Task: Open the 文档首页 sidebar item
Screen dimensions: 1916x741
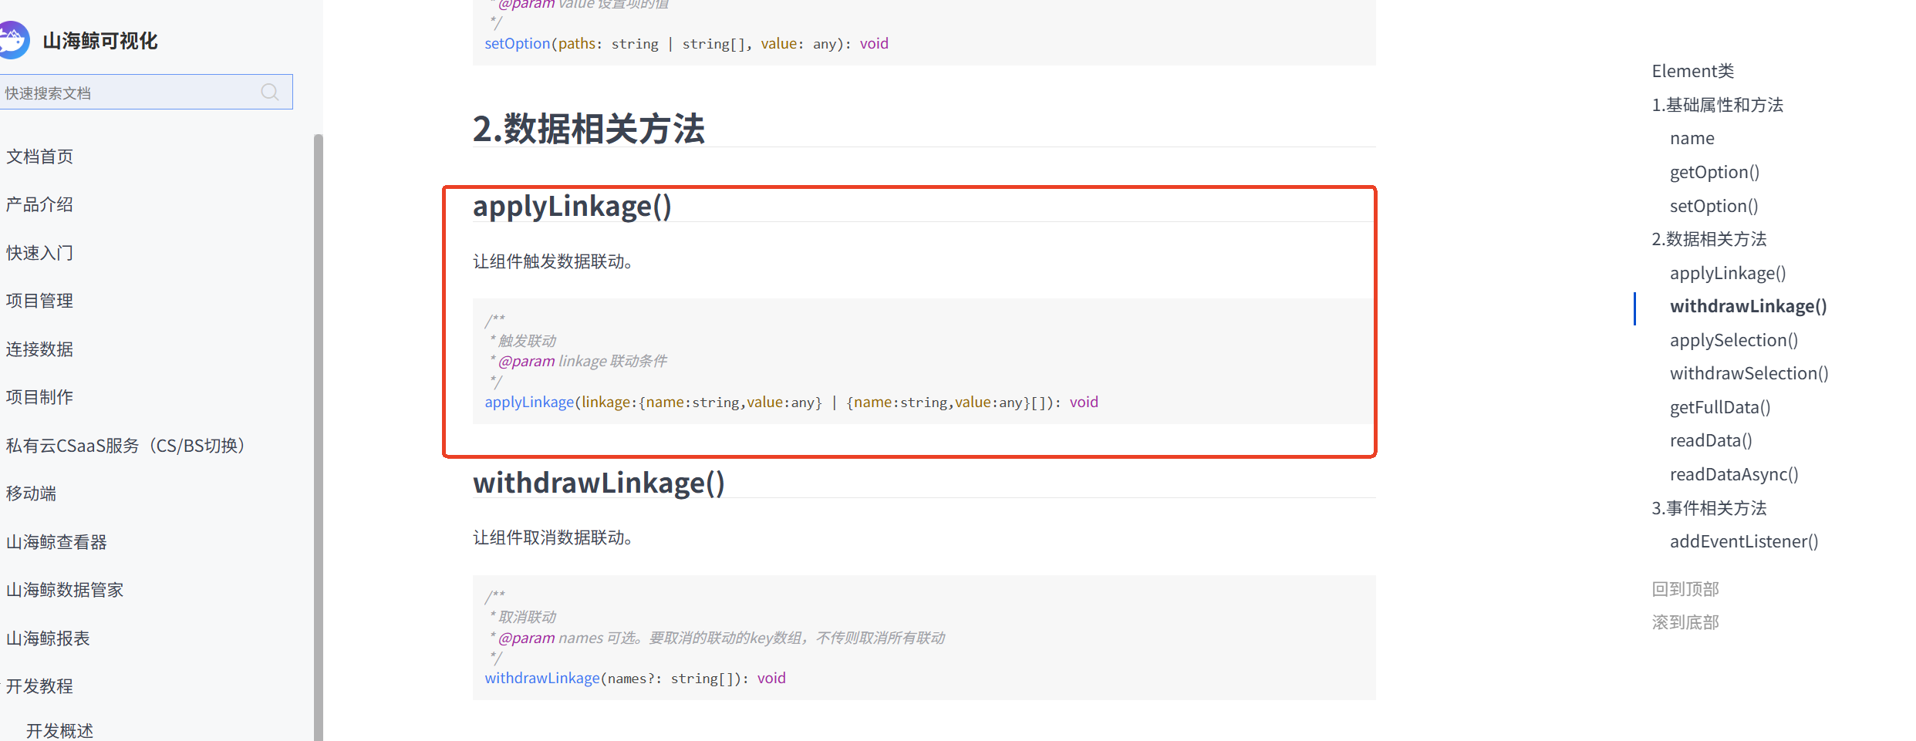Action: click(39, 157)
